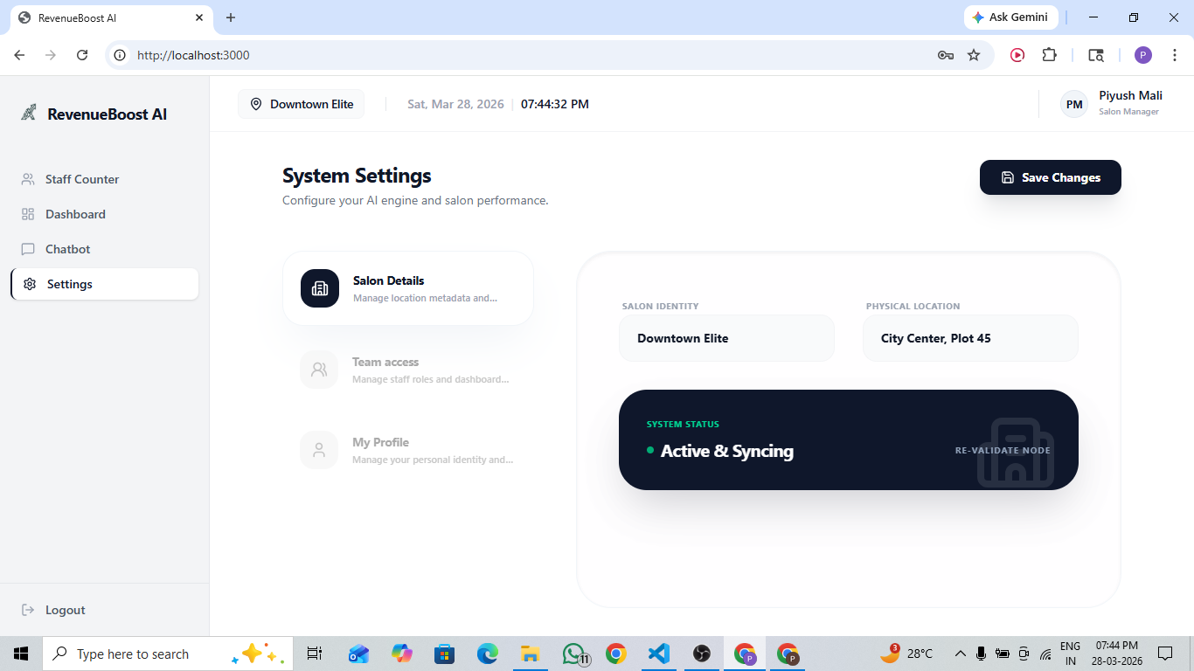Open Microsoft Edge from taskbar
The width and height of the screenshot is (1194, 671).
click(487, 654)
